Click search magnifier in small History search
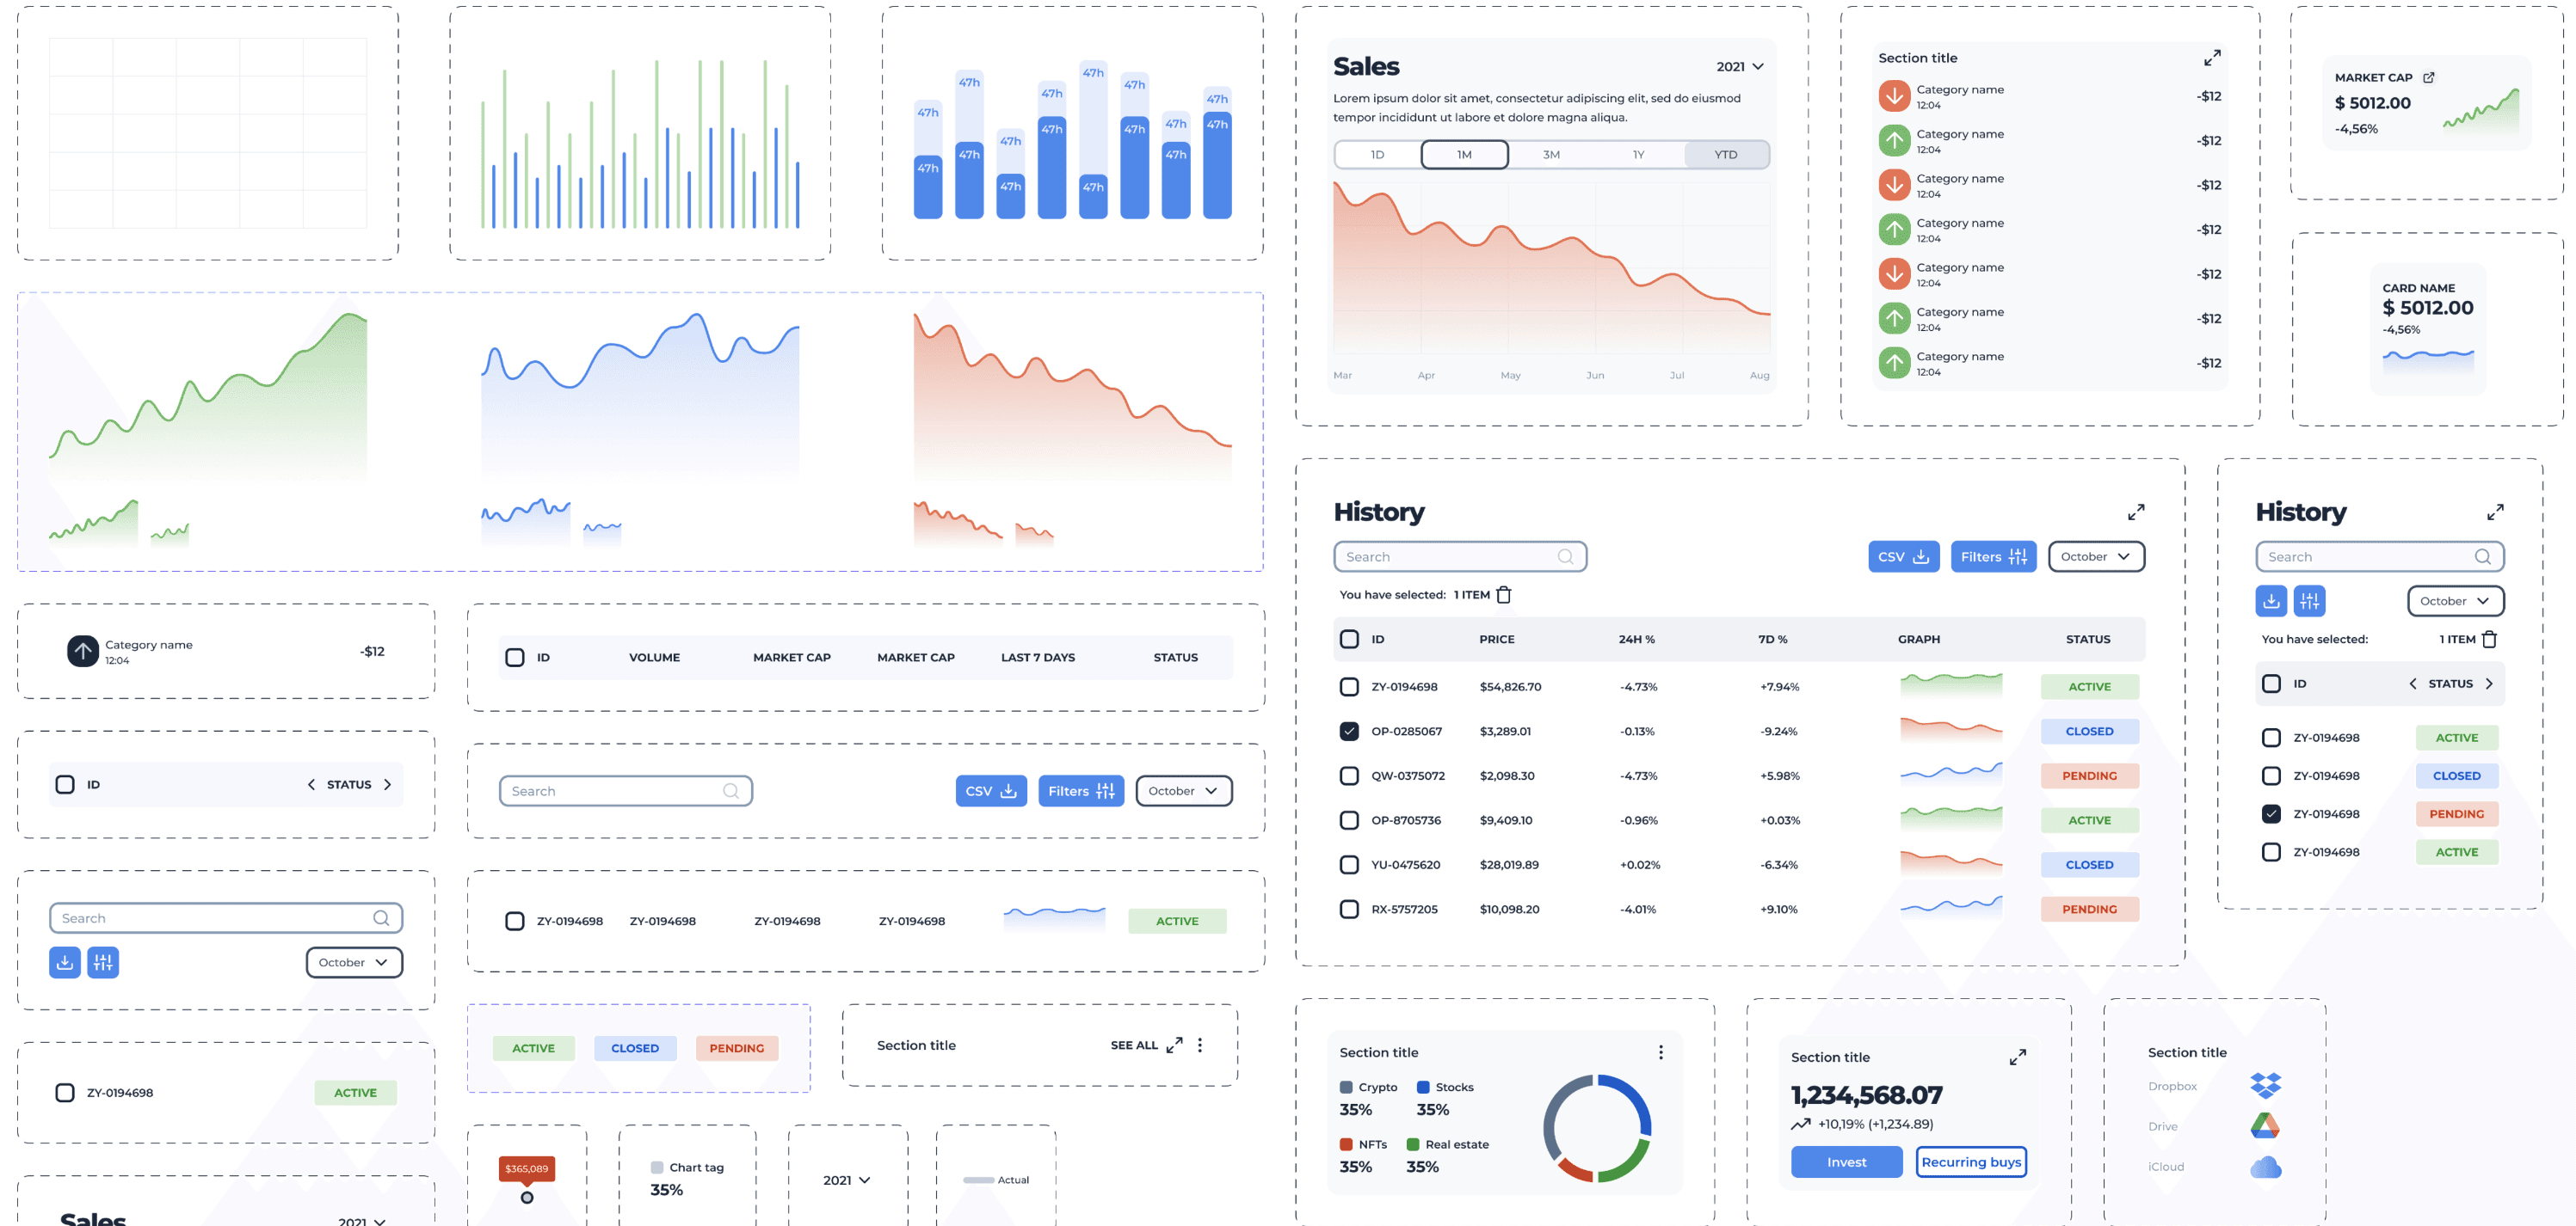Image resolution: width=2576 pixels, height=1226 pixels. (x=2482, y=556)
